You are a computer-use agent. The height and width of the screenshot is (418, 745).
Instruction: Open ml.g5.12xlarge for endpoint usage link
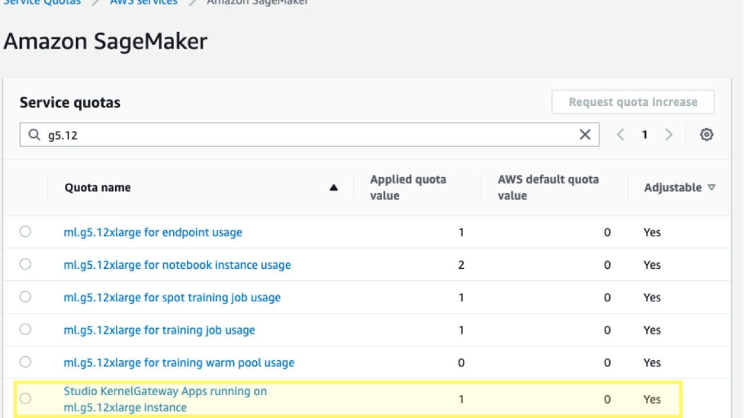pyautogui.click(x=153, y=232)
